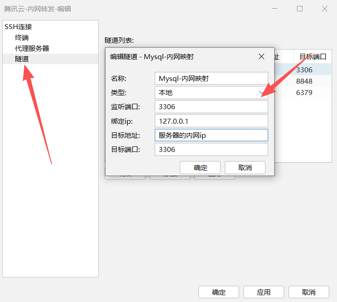Close the 编辑隧道 dialog with its X icon
This screenshot has width=337, height=302.
pyautogui.click(x=262, y=57)
